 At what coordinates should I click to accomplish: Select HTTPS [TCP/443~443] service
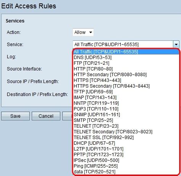126,80
